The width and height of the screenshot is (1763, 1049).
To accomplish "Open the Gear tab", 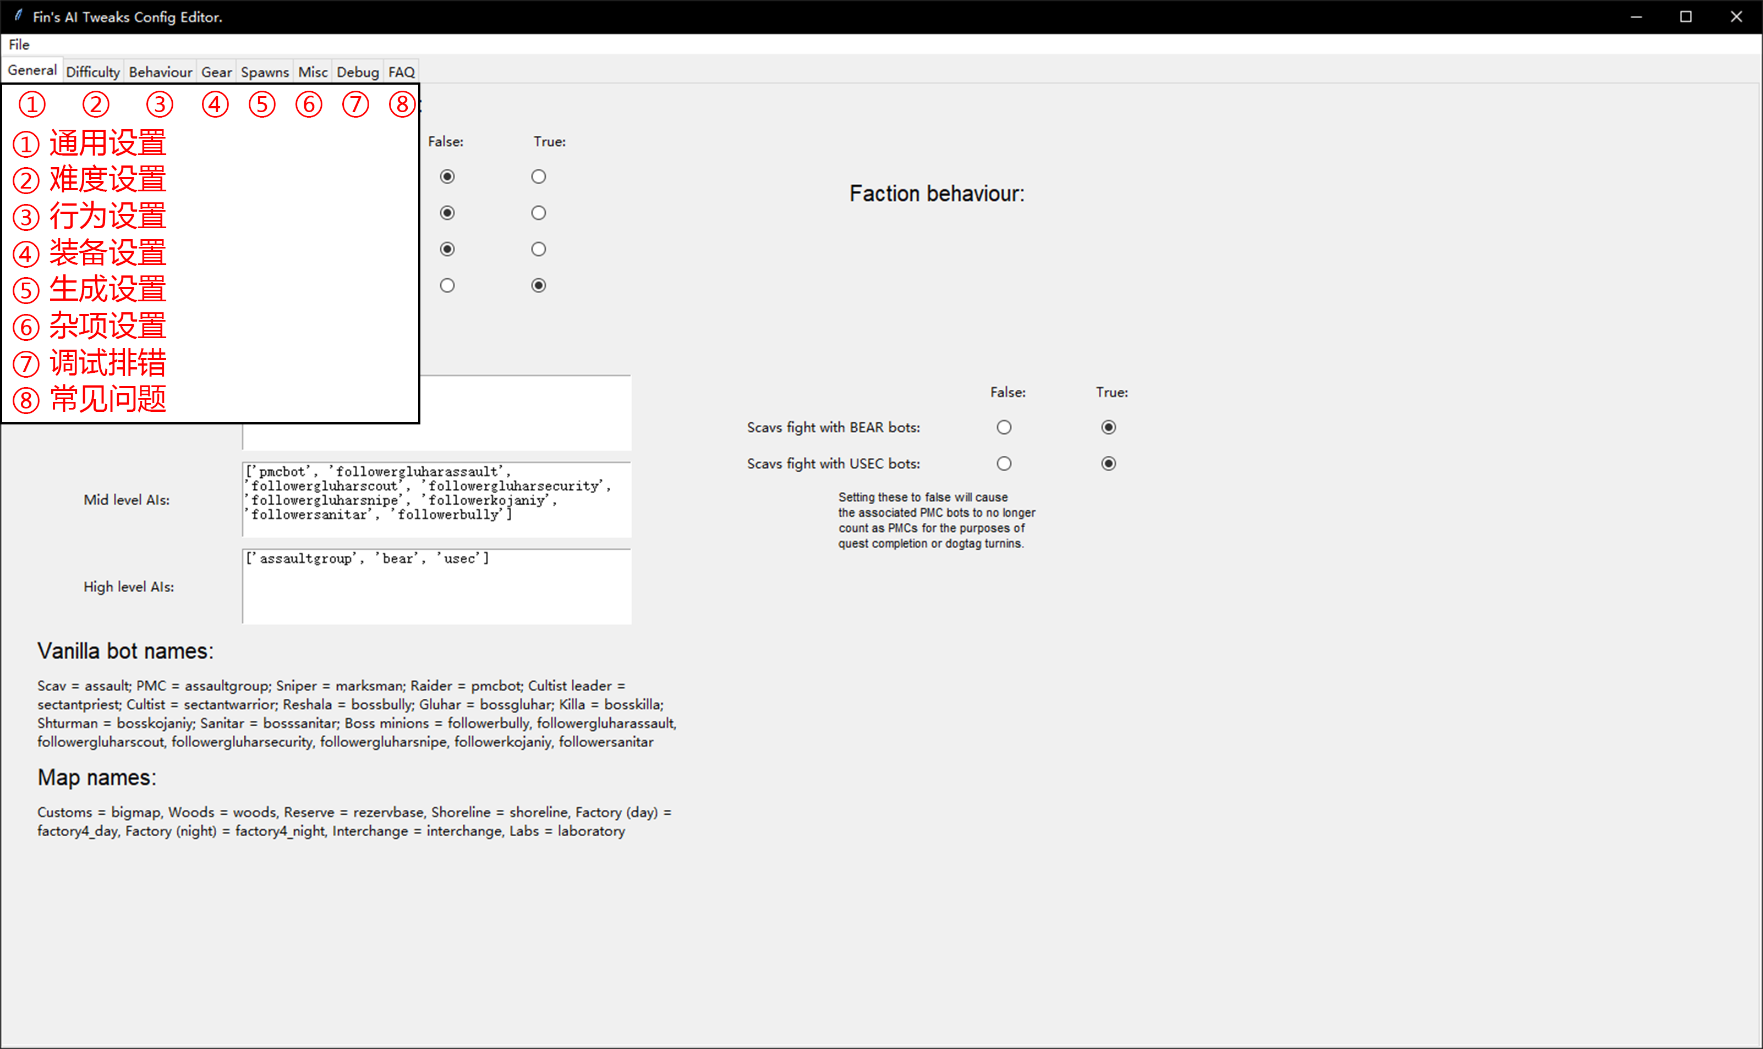I will tap(216, 72).
